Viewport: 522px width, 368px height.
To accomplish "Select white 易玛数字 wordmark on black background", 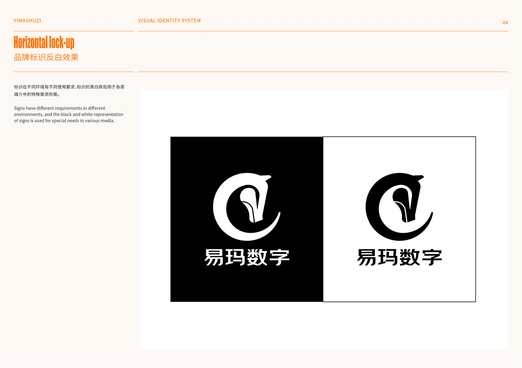I will click(247, 257).
